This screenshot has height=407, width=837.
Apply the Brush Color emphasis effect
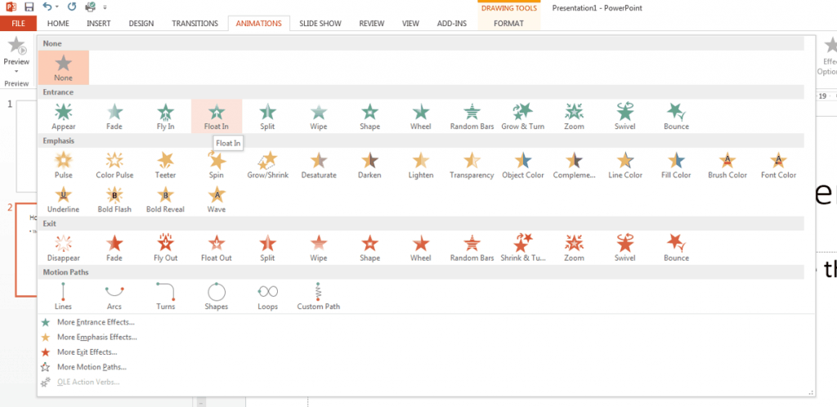tap(727, 165)
